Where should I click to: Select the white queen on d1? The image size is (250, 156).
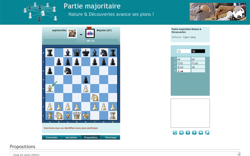[x=77, y=115]
